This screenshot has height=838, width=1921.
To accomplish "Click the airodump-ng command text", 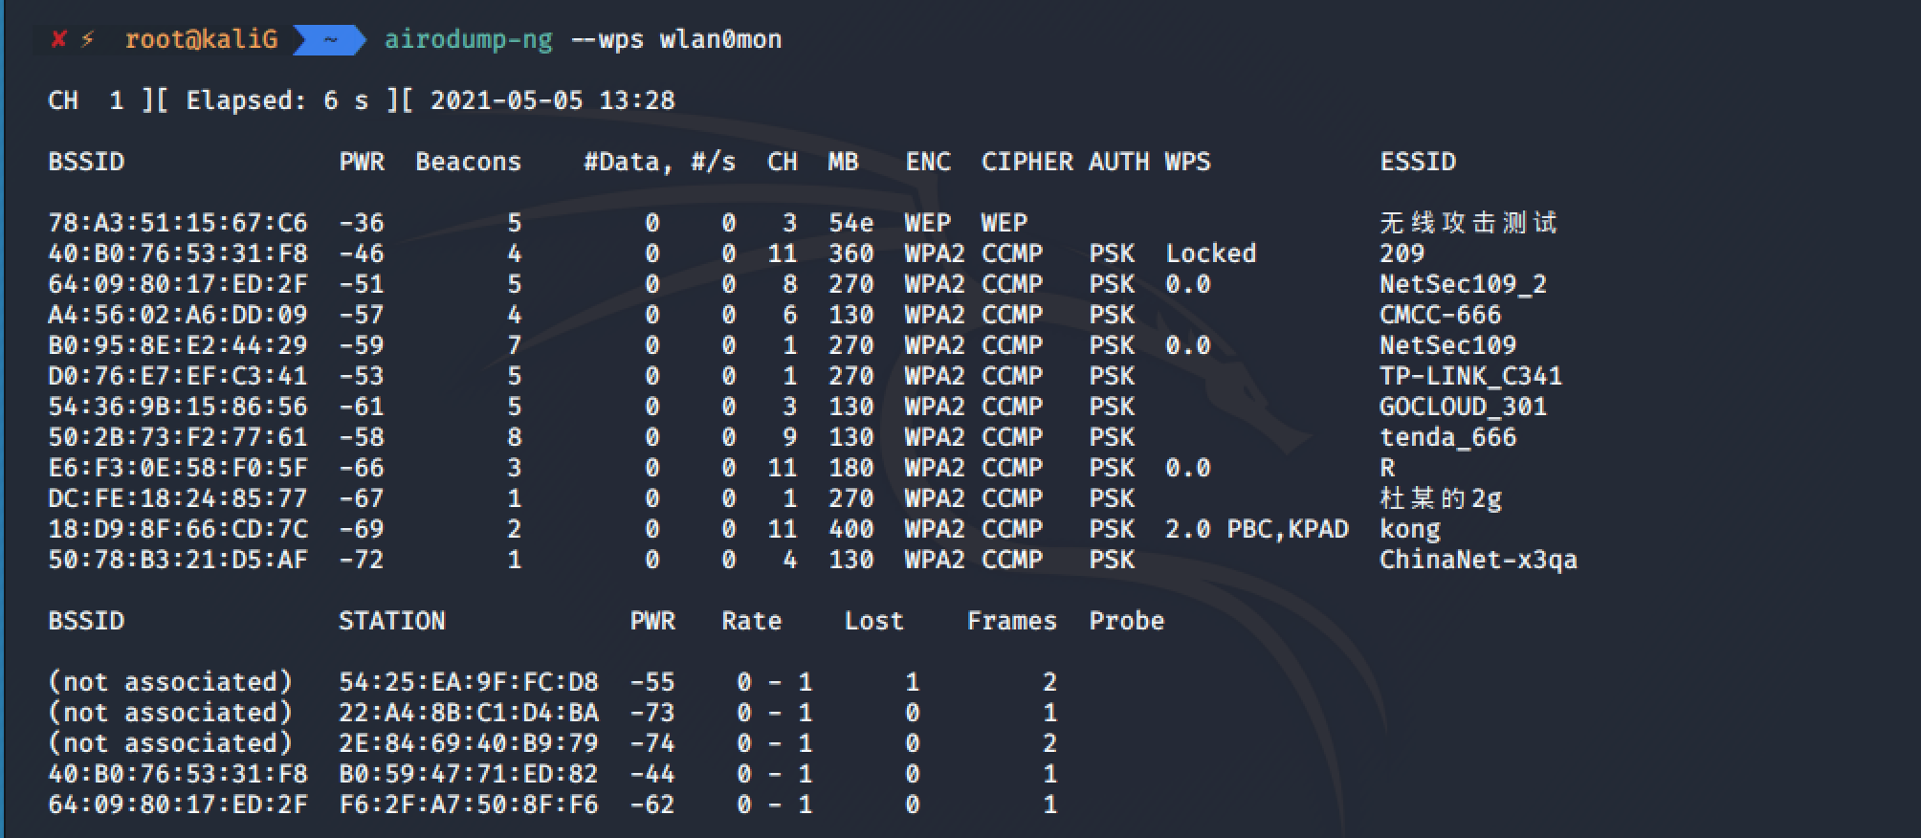I will point(469,40).
